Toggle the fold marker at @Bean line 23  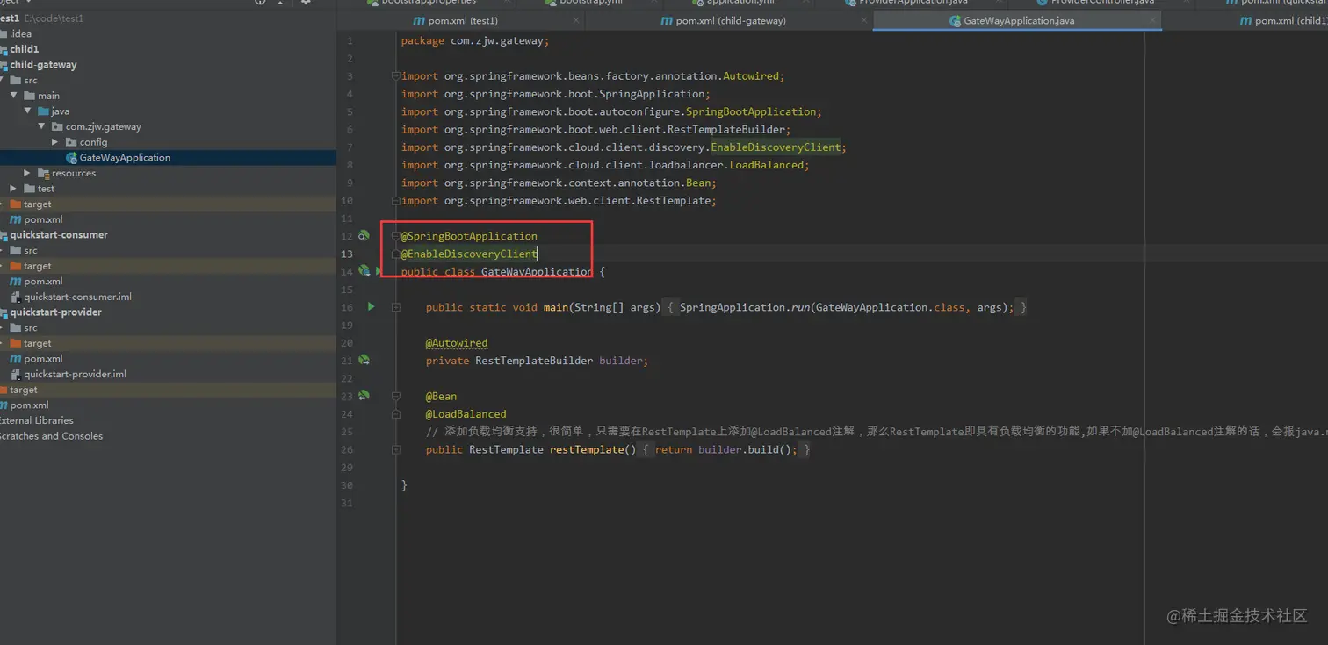(396, 396)
